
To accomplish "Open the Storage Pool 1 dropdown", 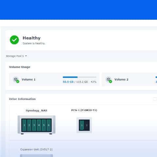I will 16,56.
